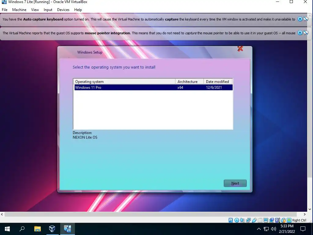The height and width of the screenshot is (235, 313).
Task: Click the Windows 7 Lite VM taskbar button
Action: click(68, 229)
